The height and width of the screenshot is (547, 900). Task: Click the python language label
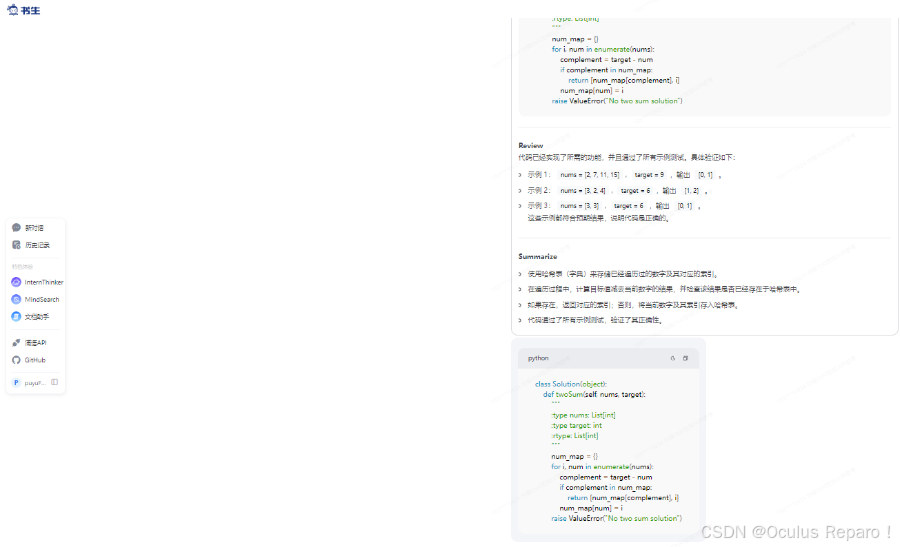click(539, 358)
